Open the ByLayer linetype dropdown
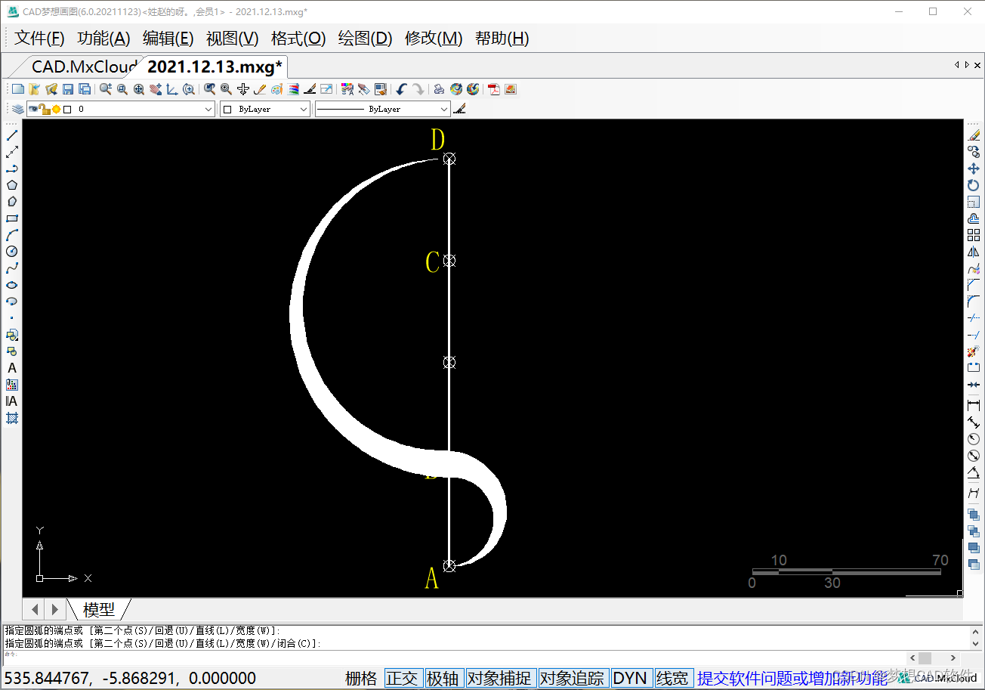 coord(443,110)
